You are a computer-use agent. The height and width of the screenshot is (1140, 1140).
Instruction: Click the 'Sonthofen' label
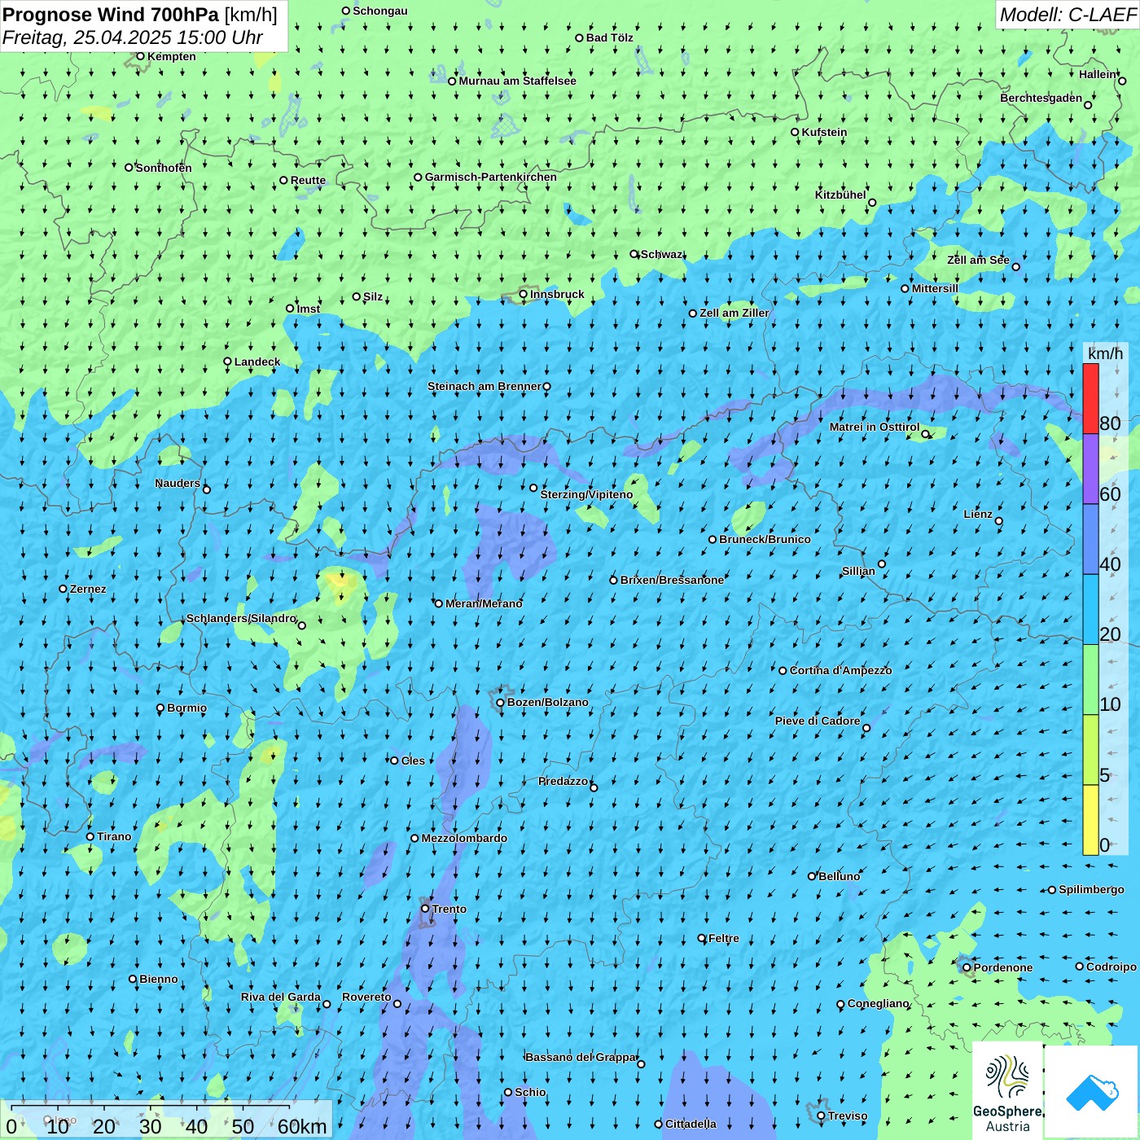164,168
